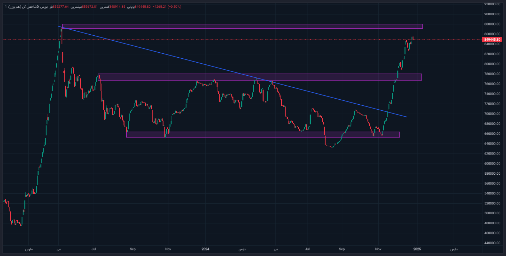Click the 600000.00 label on price axis
This screenshot has width=506, height=256.
[492, 164]
